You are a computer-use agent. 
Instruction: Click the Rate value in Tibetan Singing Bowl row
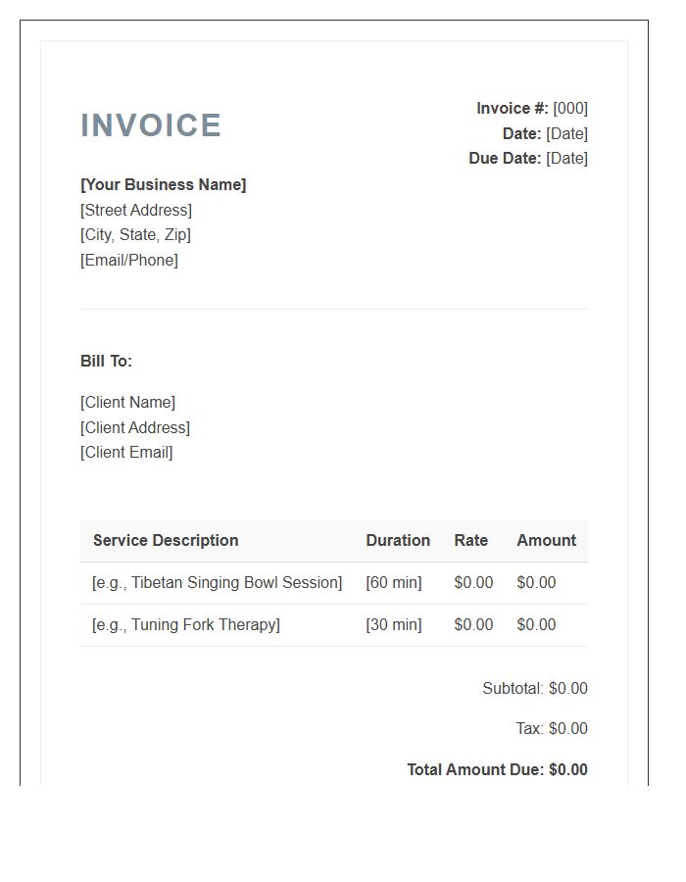tap(473, 582)
